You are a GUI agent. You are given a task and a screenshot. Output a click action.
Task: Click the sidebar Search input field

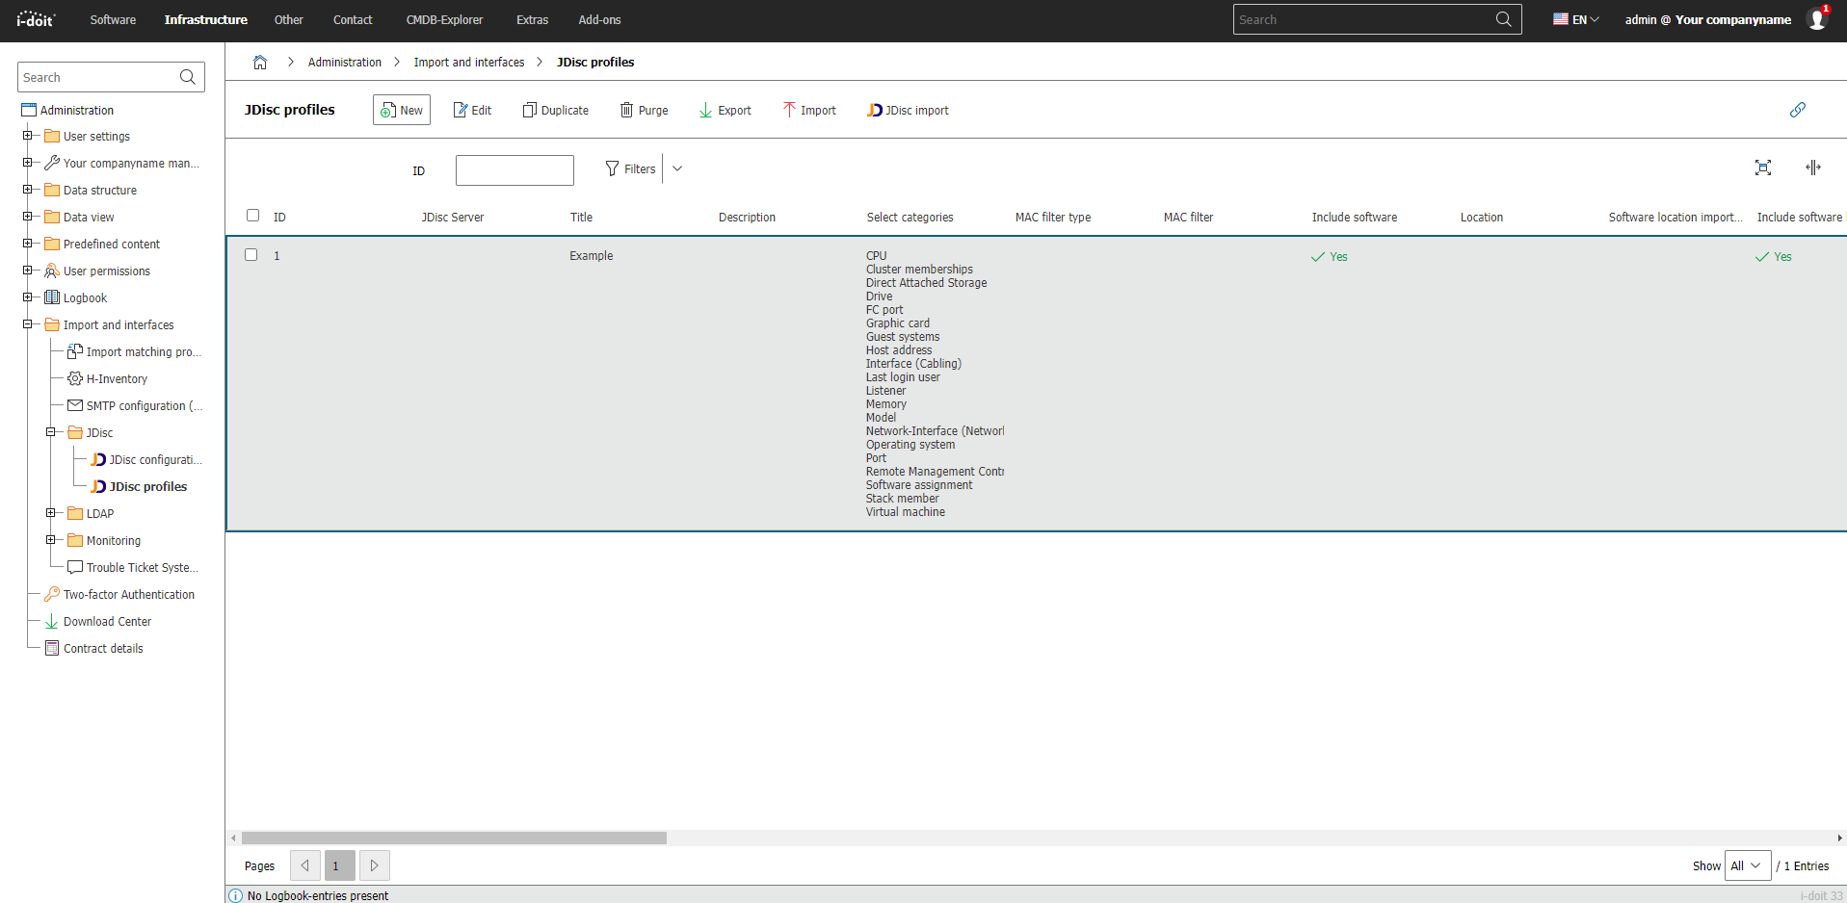pos(97,77)
